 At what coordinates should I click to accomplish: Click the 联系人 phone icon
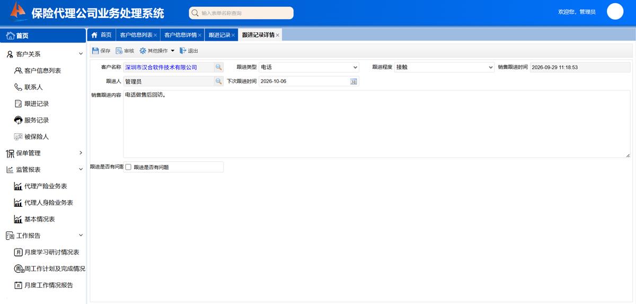(19, 87)
